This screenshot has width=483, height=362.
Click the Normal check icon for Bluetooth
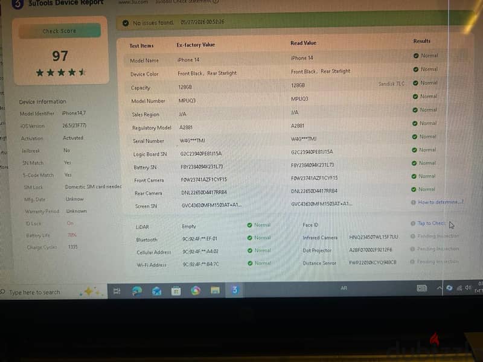pyautogui.click(x=250, y=238)
